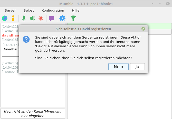
Task: Close the registration dialog with the green X
Action: point(143,29)
